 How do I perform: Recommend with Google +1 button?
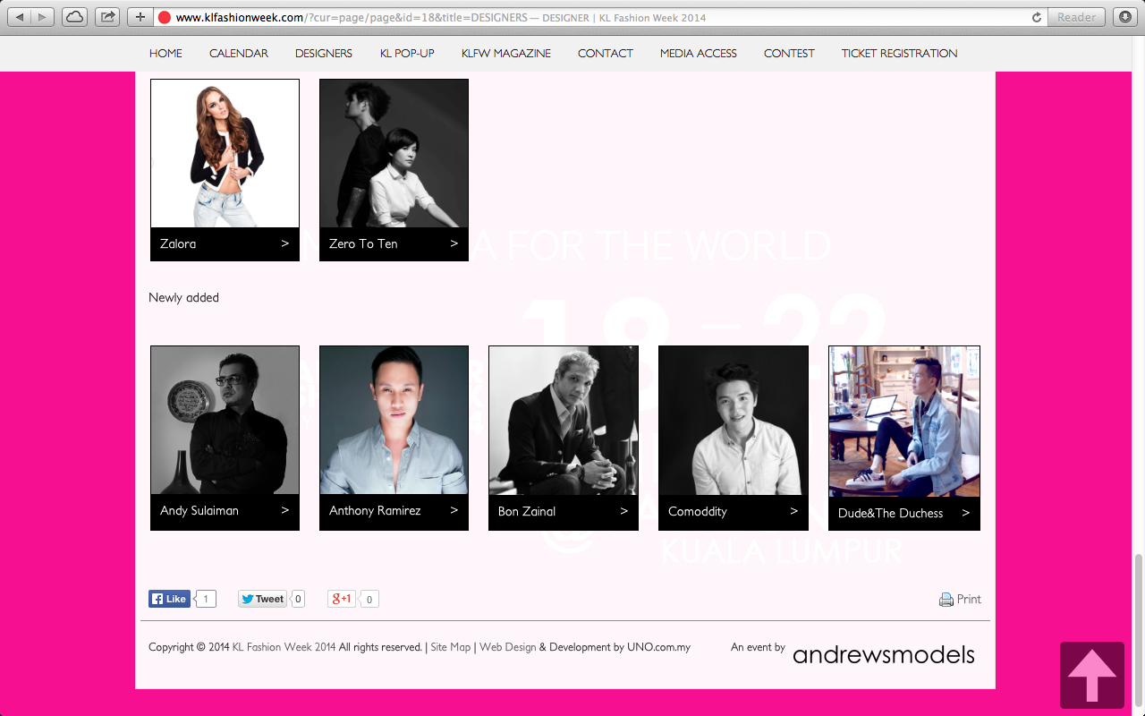pyautogui.click(x=342, y=599)
